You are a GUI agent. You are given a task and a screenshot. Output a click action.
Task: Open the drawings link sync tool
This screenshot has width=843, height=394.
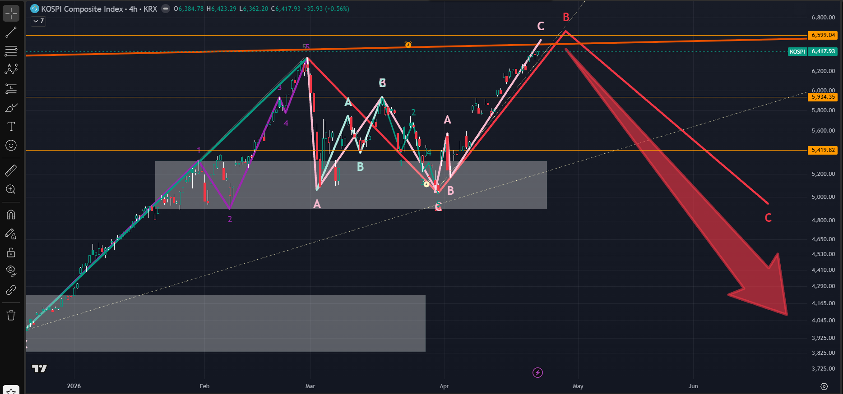[11, 290]
